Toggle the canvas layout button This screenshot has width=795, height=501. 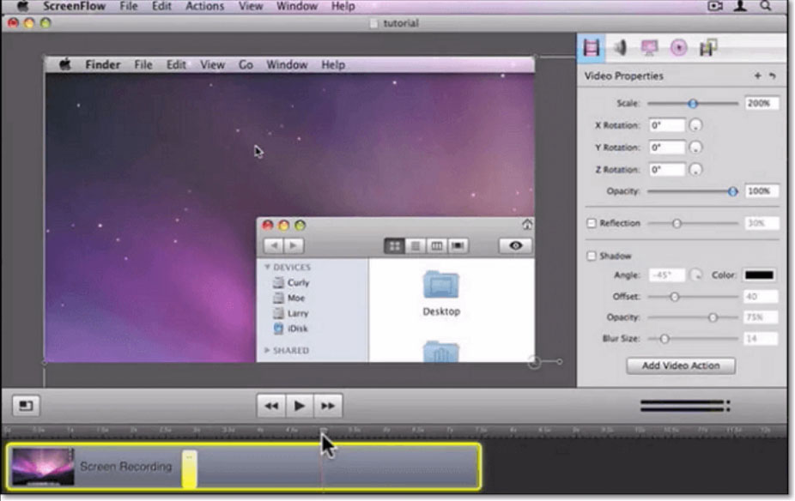(26, 405)
